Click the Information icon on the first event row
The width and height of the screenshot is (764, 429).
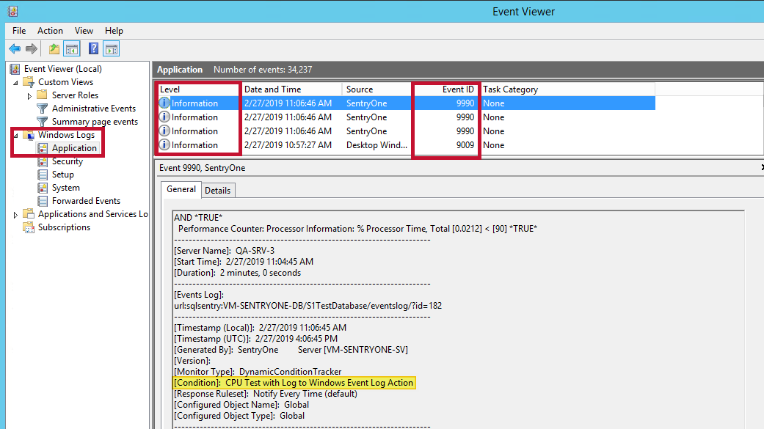[x=163, y=103]
